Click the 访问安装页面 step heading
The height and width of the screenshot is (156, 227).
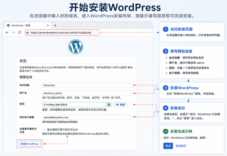tap(181, 29)
